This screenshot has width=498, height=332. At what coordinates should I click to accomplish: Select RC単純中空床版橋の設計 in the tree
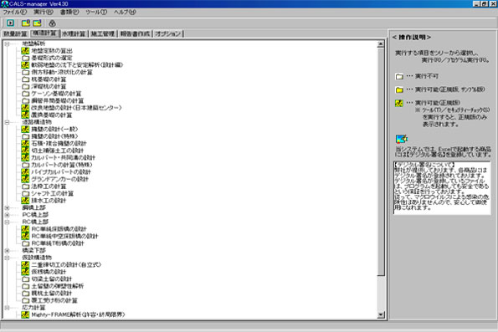(64, 236)
